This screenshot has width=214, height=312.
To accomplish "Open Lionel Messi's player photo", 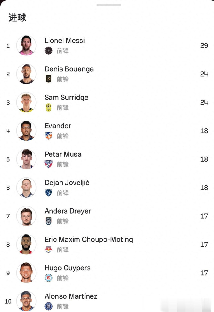I will [x=26, y=46].
